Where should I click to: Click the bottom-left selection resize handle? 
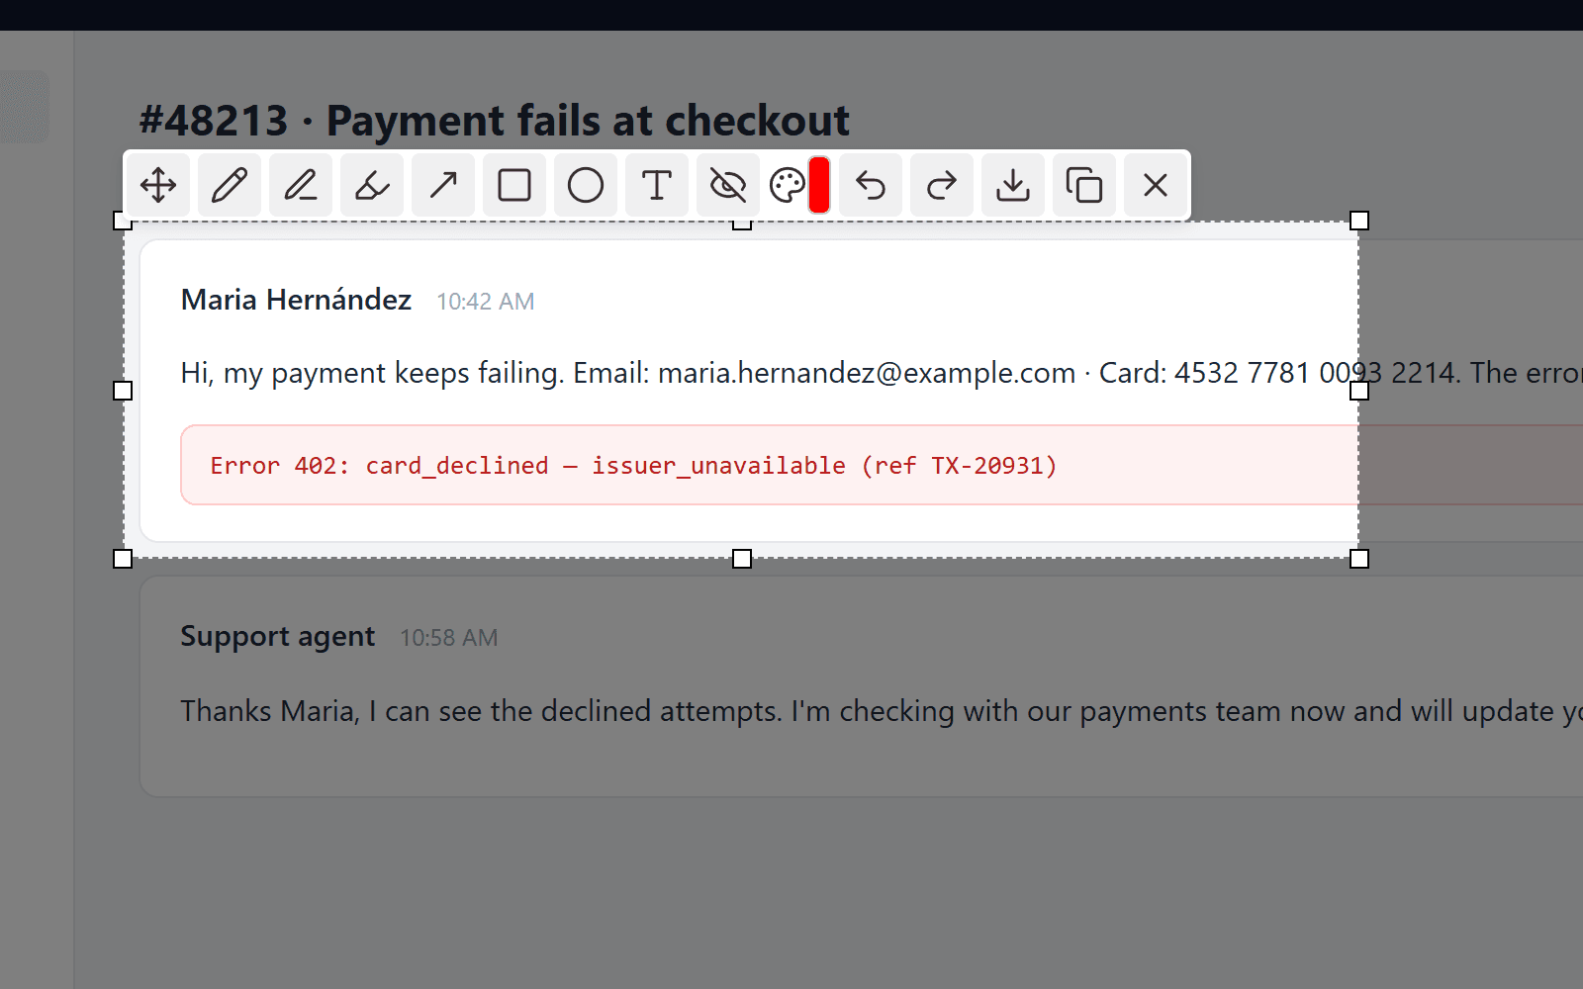(x=123, y=559)
